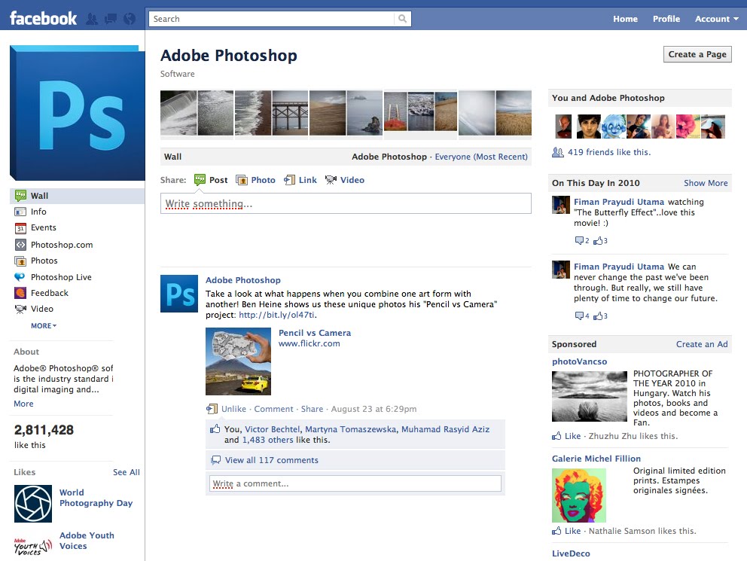Select Wall in left sidebar
This screenshot has width=747, height=561.
[77, 196]
